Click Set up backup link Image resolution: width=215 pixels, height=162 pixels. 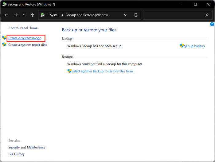194,46
